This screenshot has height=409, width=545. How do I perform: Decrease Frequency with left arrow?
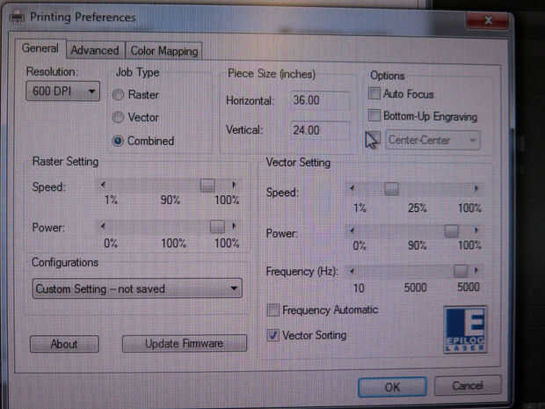352,271
